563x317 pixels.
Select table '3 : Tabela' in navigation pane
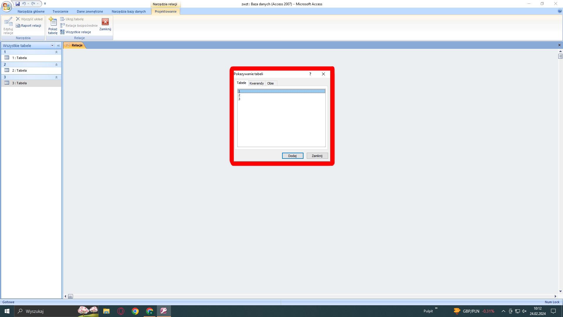[x=31, y=83]
